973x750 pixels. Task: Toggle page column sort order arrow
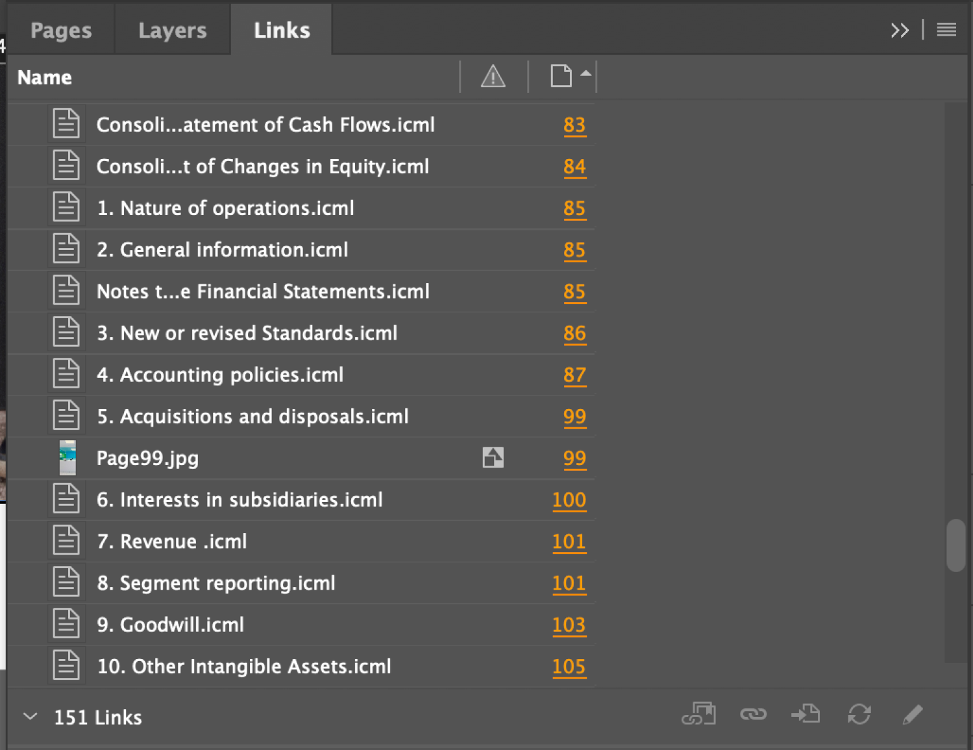point(585,73)
